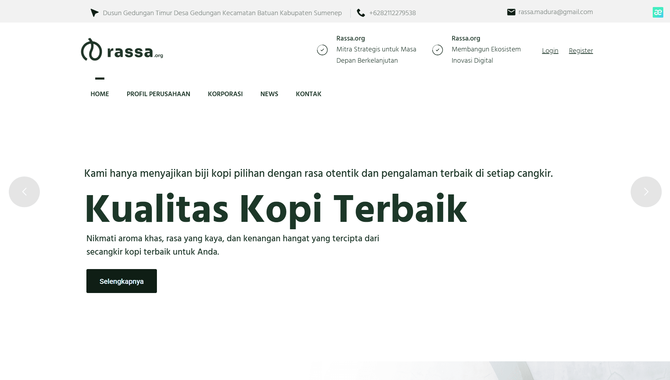Click the phone icon beside the number

click(361, 12)
